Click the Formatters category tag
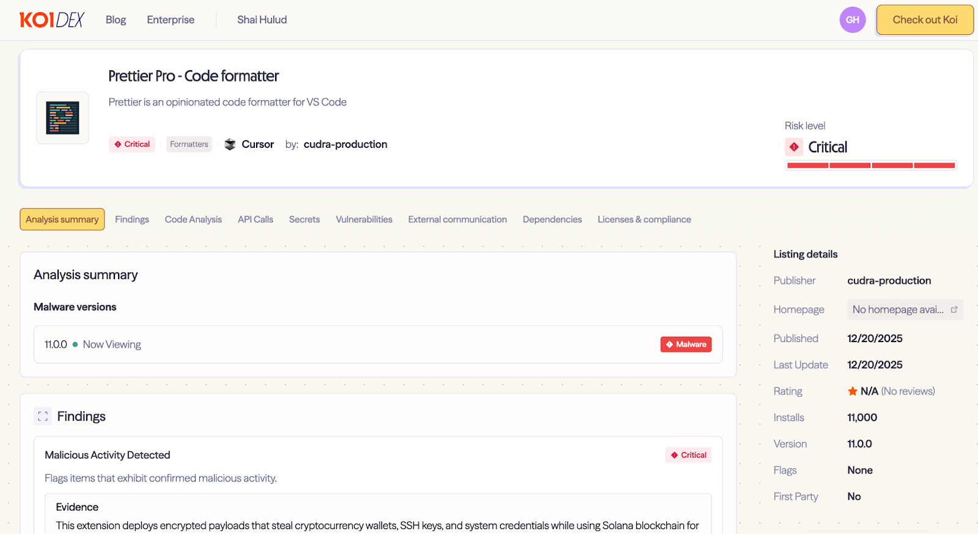Image resolution: width=978 pixels, height=534 pixels. (x=189, y=144)
